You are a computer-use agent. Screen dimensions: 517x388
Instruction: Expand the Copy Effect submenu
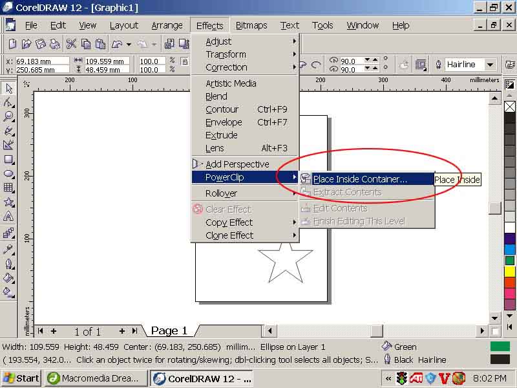(246, 222)
